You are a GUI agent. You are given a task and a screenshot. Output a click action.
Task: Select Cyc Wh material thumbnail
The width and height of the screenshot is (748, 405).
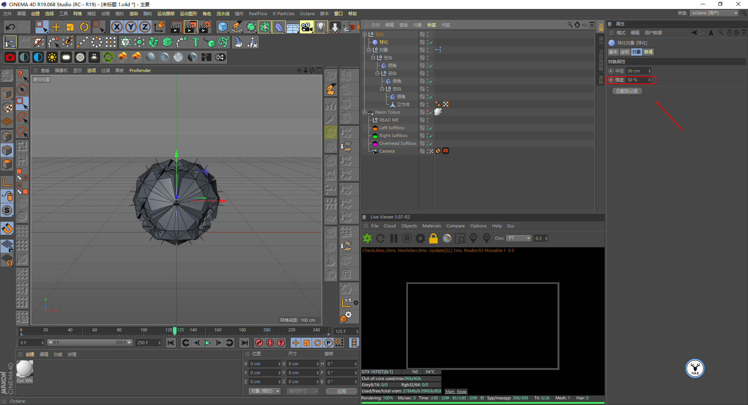(25, 372)
